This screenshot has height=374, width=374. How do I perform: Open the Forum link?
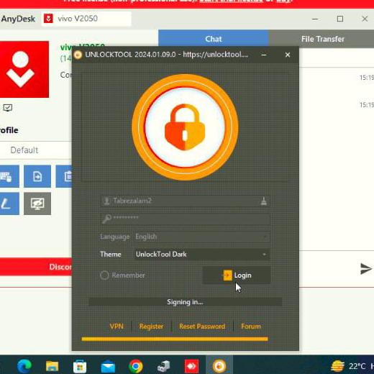[x=251, y=327]
